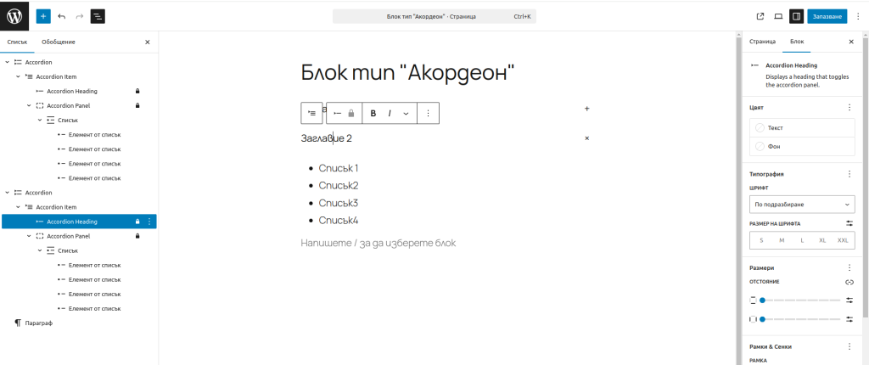Viewport: 869px width, 365px height.
Task: Open more formatting options chevron in toolbar
Action: click(406, 113)
